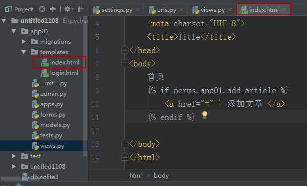Viewport: 307px width, 186px height.
Task: Click the intention lightbulb on line 11
Action: (x=205, y=115)
